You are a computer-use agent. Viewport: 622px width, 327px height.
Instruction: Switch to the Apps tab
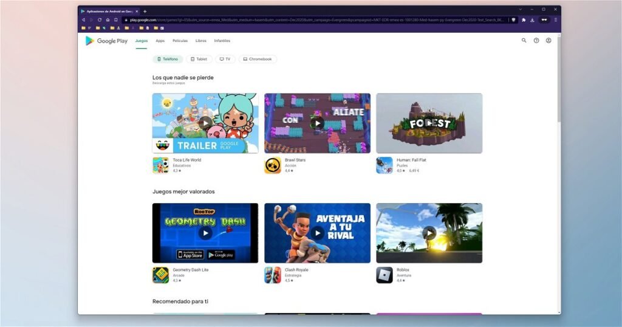(160, 41)
